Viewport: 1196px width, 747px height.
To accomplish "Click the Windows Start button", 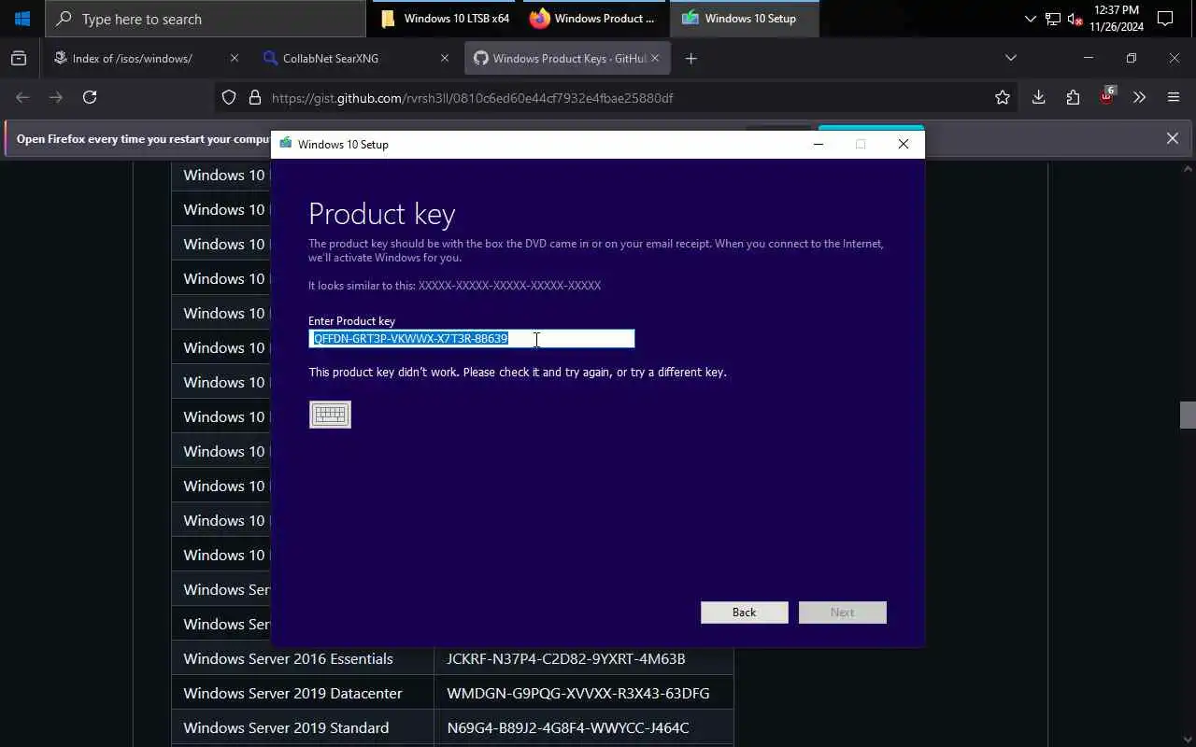I will pos(22,19).
